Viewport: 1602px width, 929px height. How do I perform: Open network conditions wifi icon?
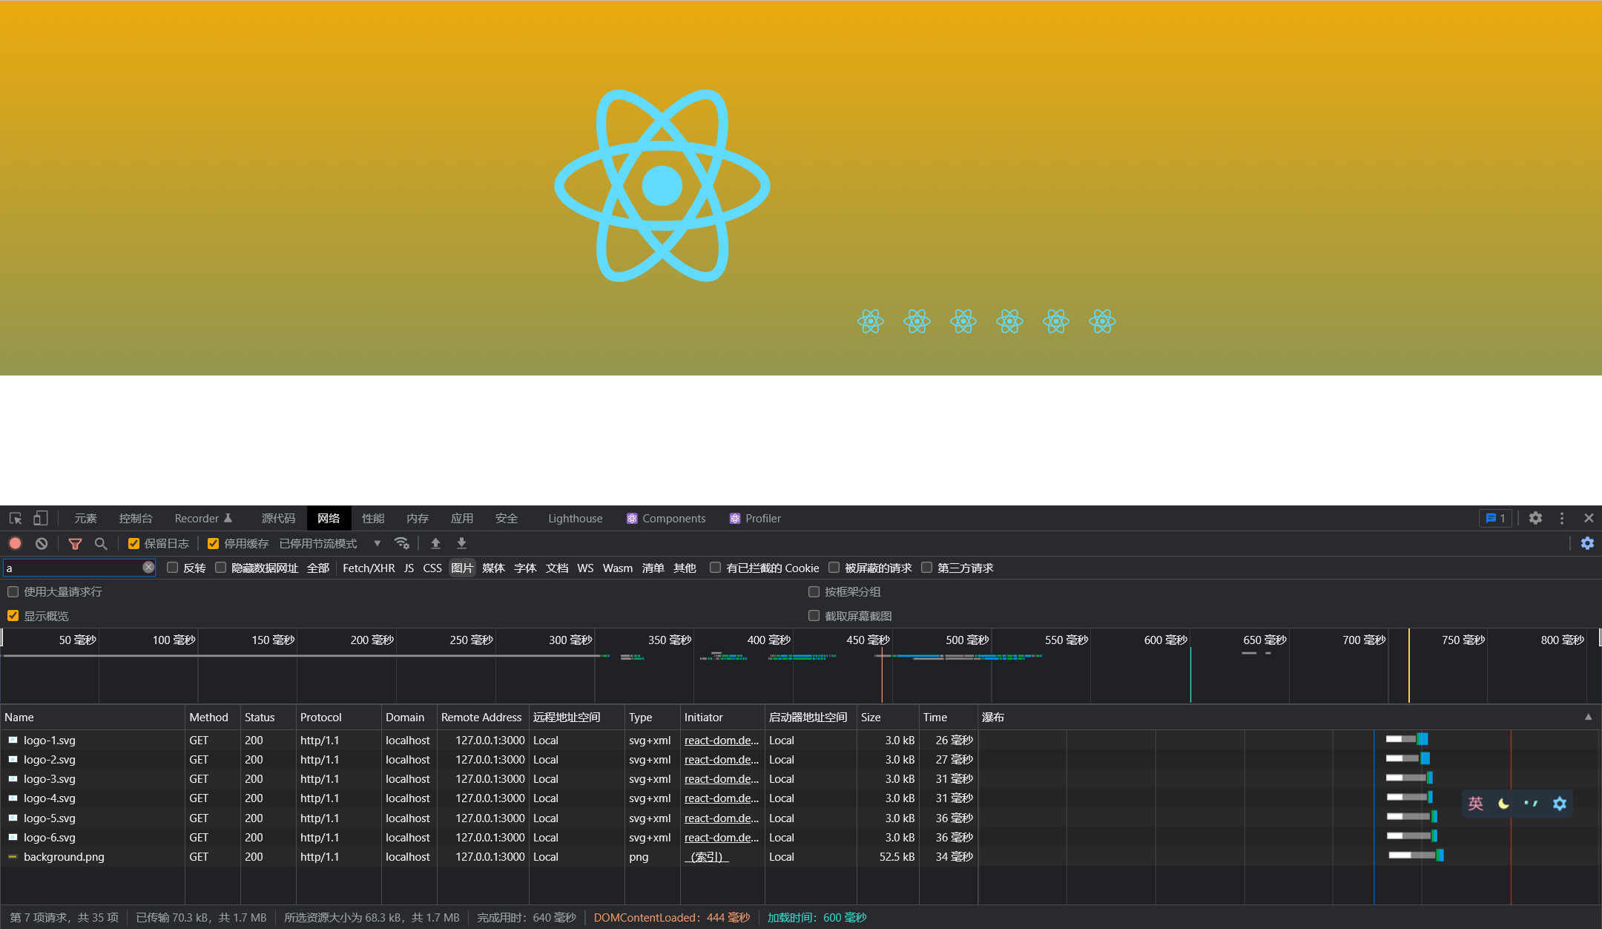[x=402, y=543]
